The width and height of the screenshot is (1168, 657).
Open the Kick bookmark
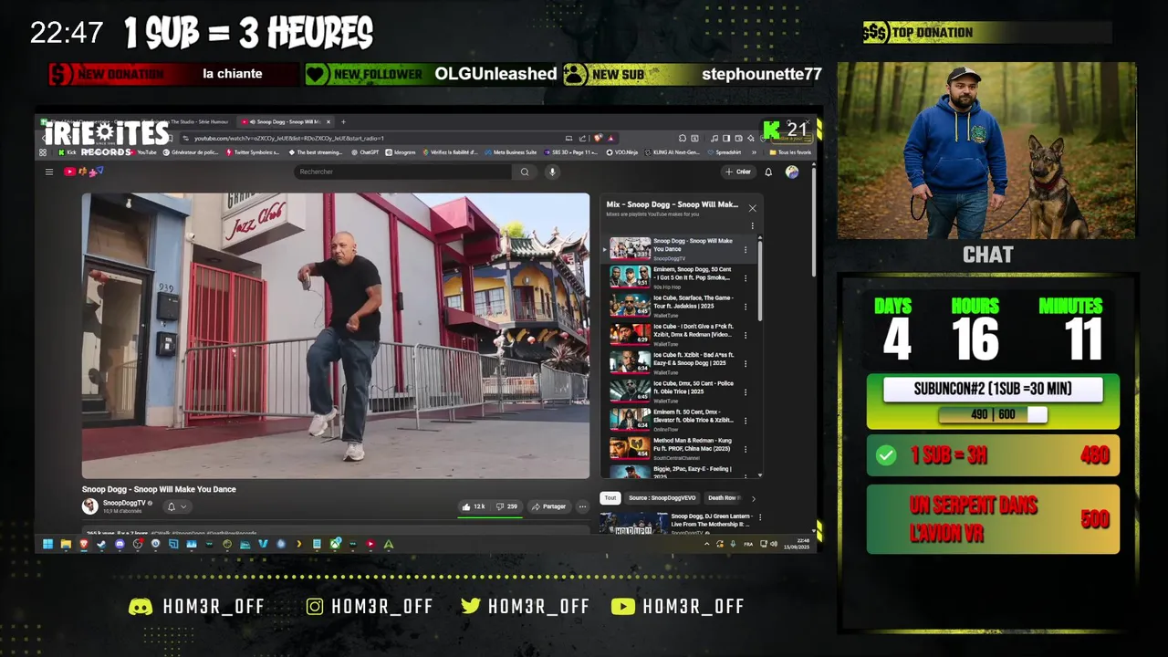(x=68, y=152)
